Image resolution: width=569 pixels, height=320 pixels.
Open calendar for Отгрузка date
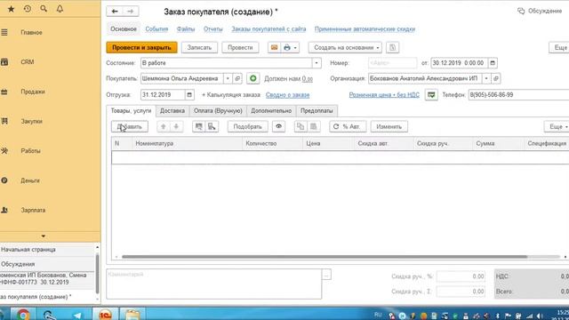click(189, 95)
